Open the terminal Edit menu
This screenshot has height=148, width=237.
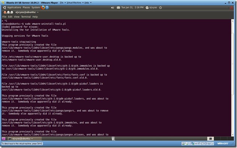coord(10,17)
